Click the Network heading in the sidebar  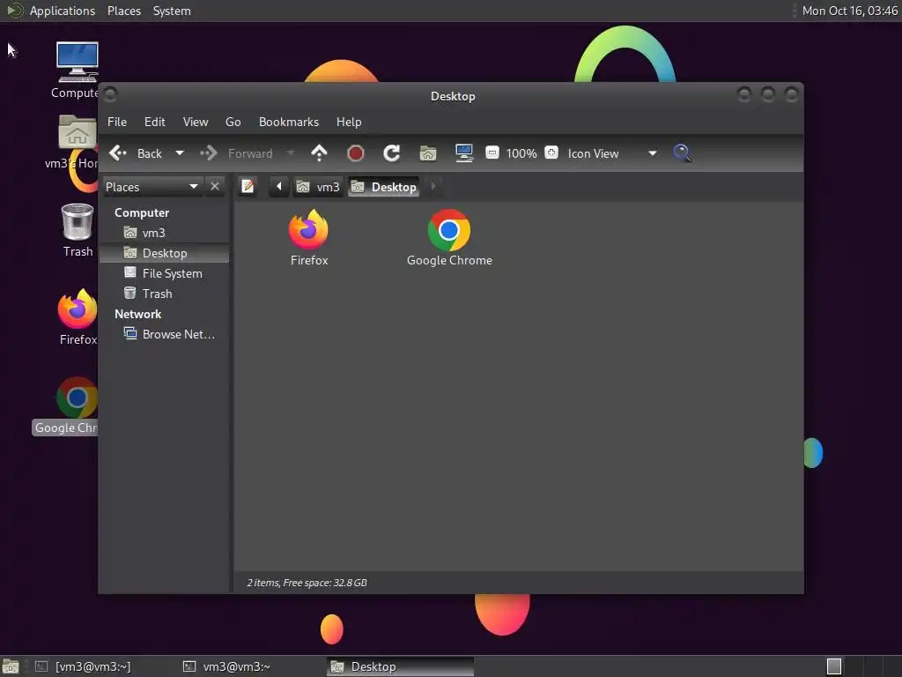click(x=138, y=315)
